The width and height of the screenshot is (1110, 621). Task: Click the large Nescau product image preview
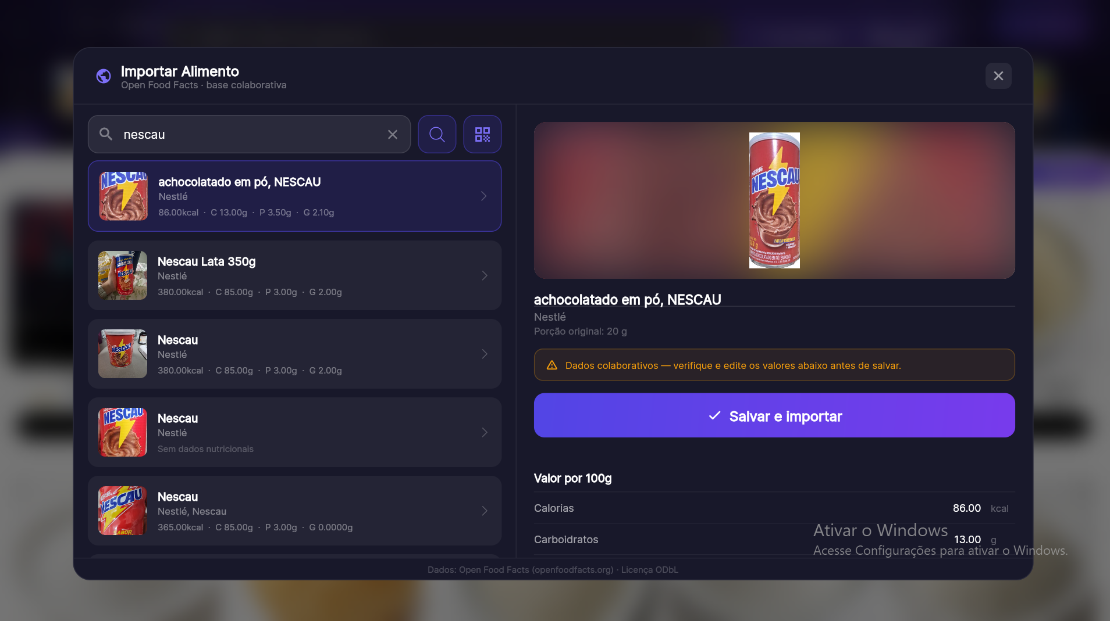point(774,200)
